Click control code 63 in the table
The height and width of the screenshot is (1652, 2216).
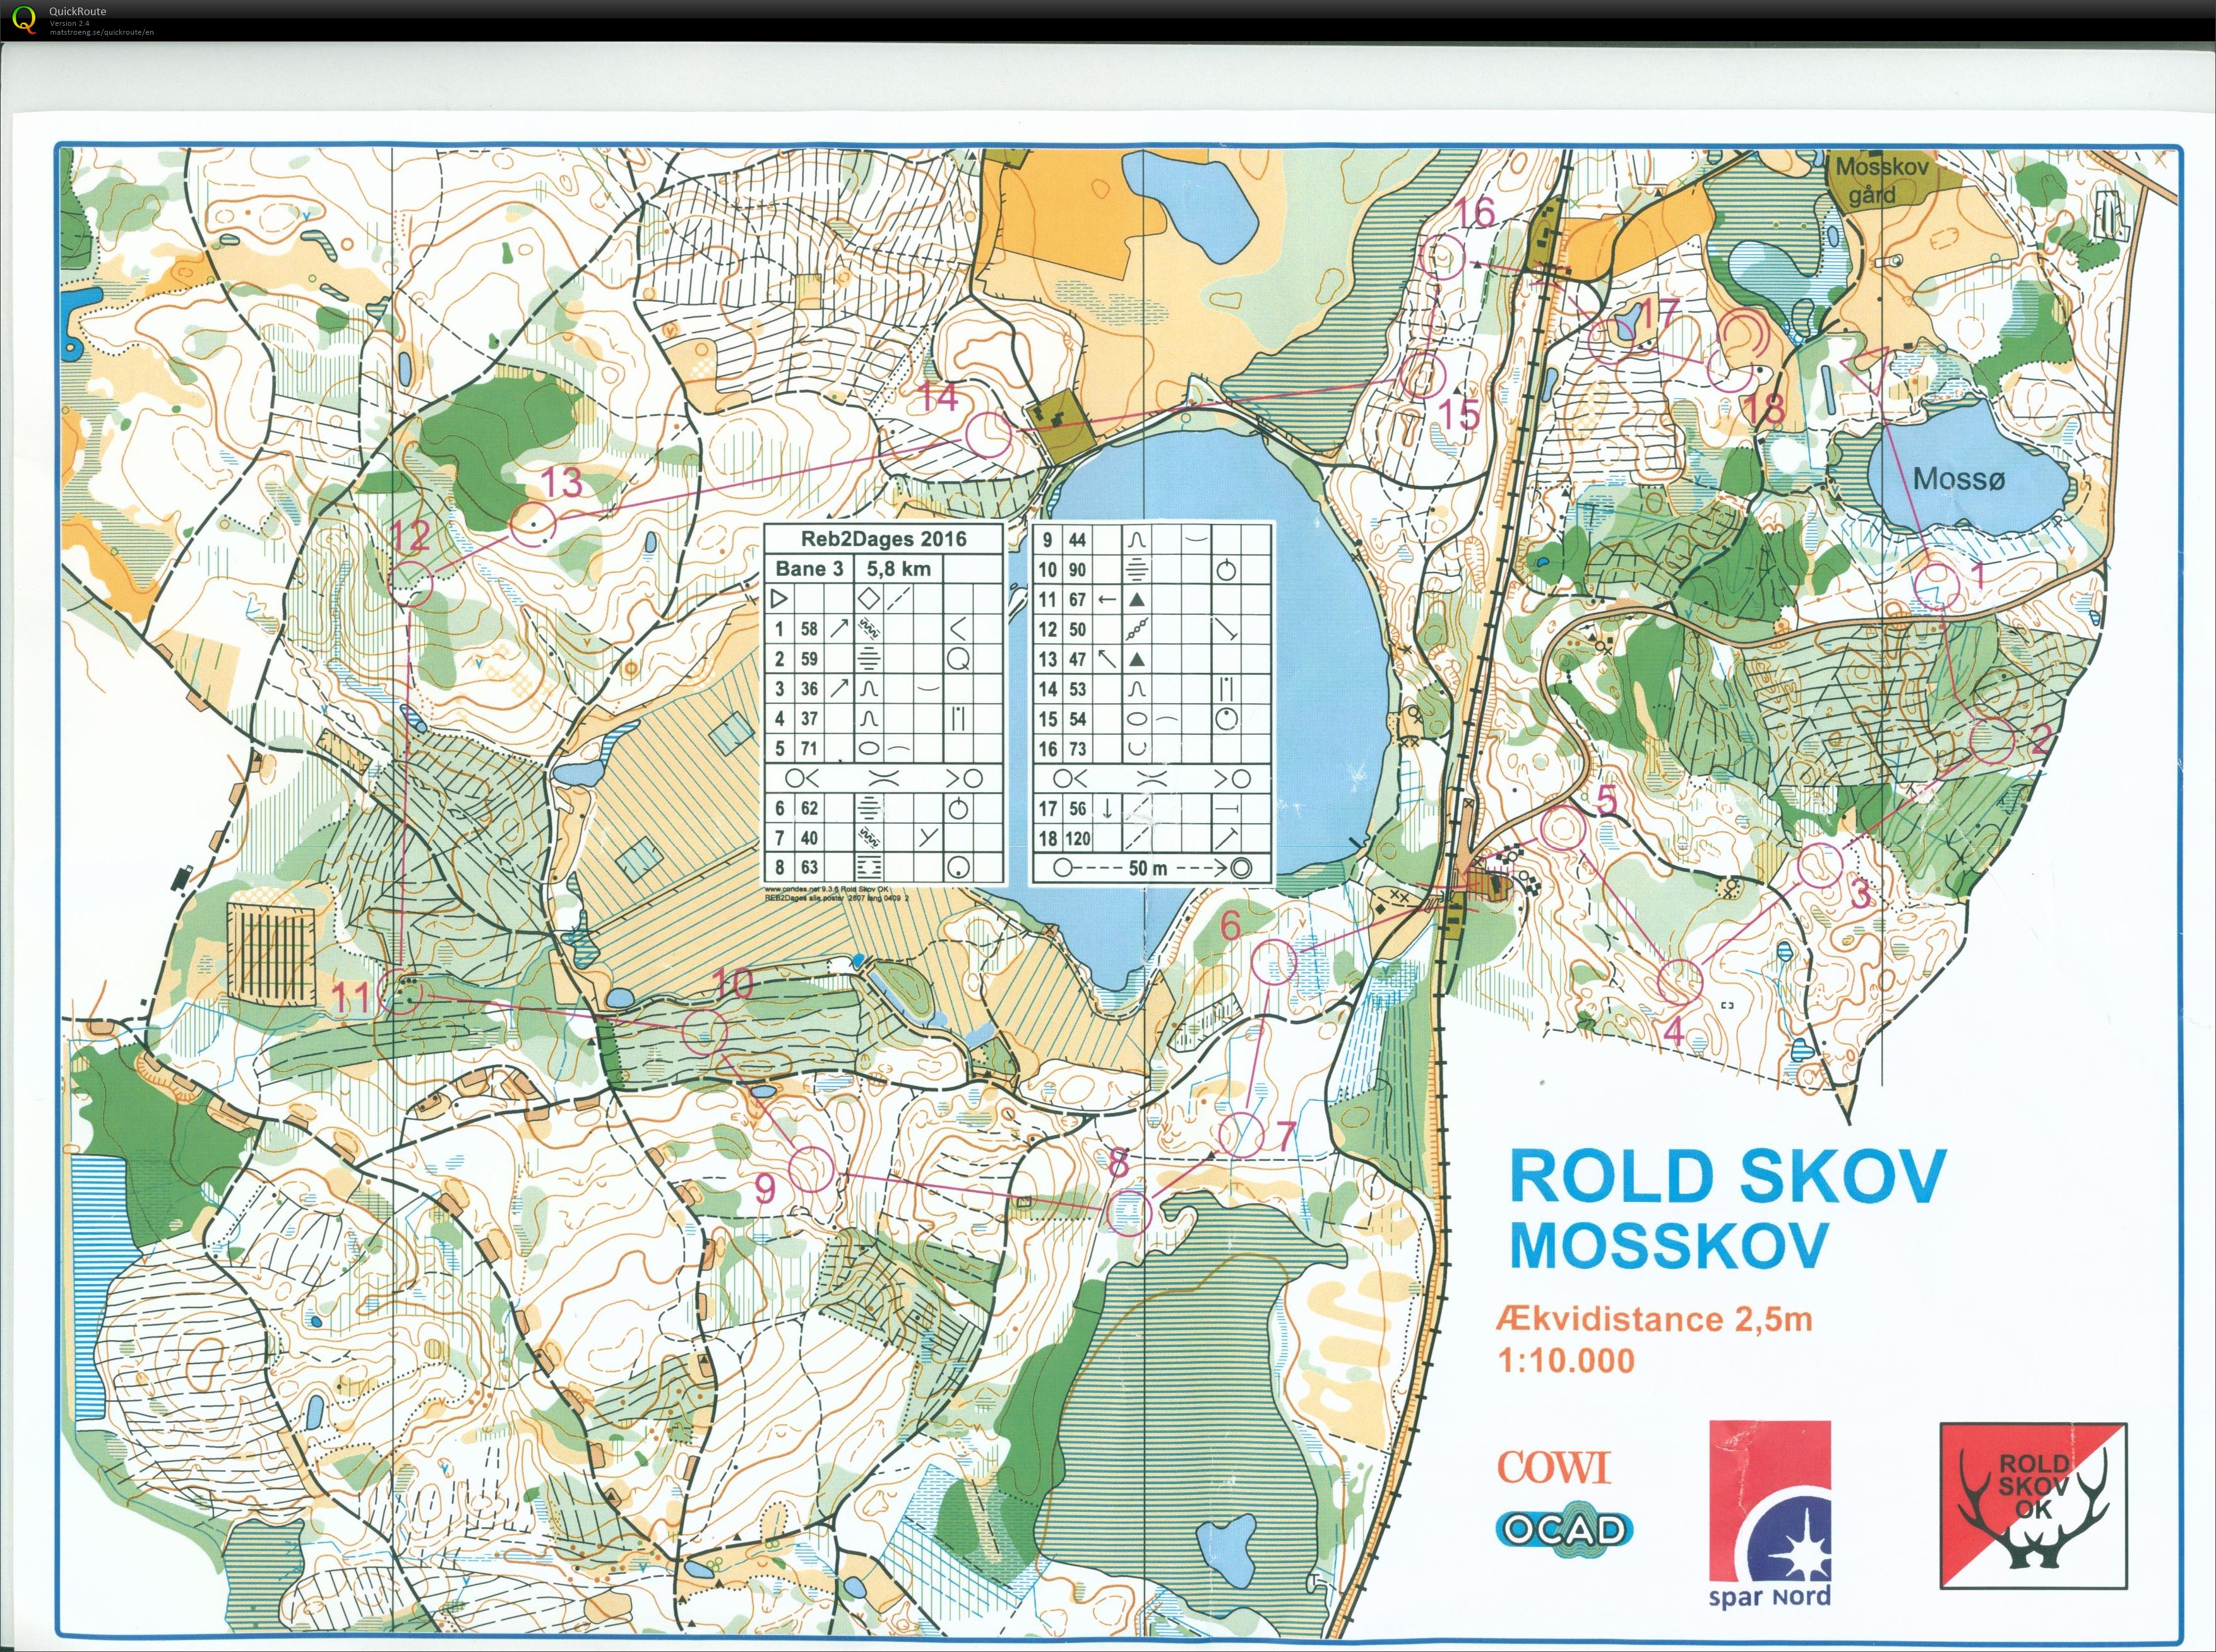[809, 867]
